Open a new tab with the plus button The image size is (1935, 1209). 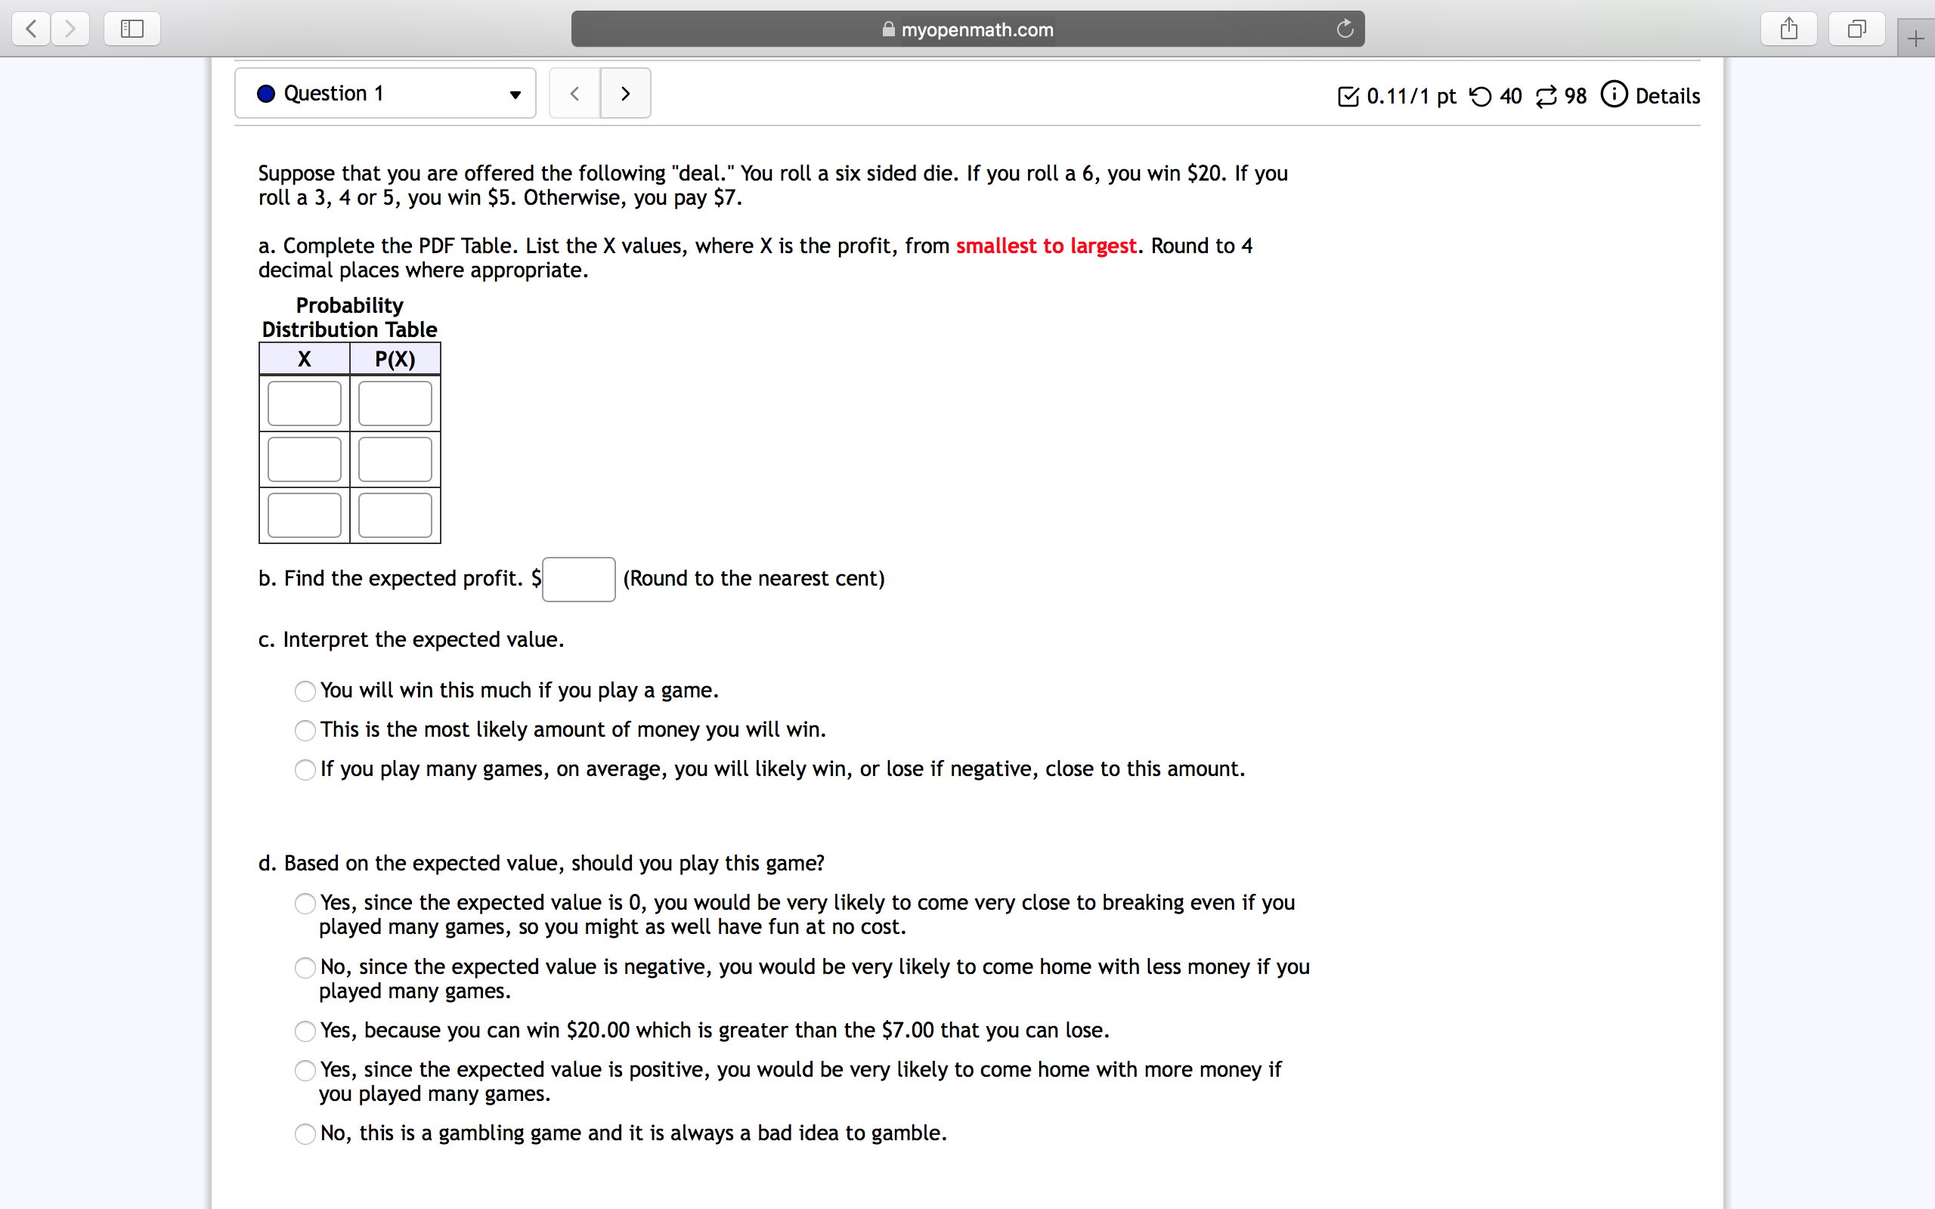pyautogui.click(x=1916, y=38)
